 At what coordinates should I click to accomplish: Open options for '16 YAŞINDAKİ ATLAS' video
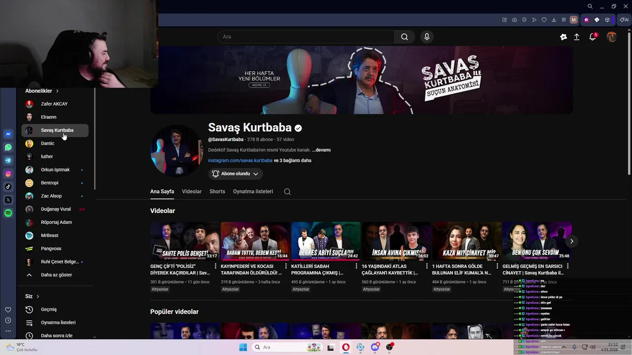[427, 266]
